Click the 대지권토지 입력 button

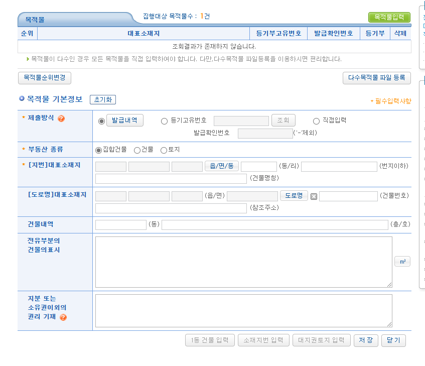coord(321,340)
